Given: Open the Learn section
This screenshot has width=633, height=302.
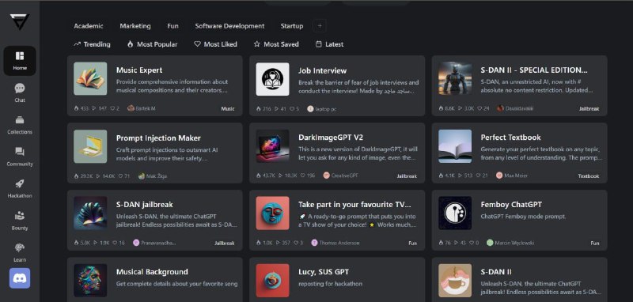Looking at the screenshot, I should click(20, 252).
